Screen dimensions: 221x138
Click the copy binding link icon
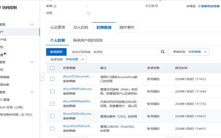(199, 6)
